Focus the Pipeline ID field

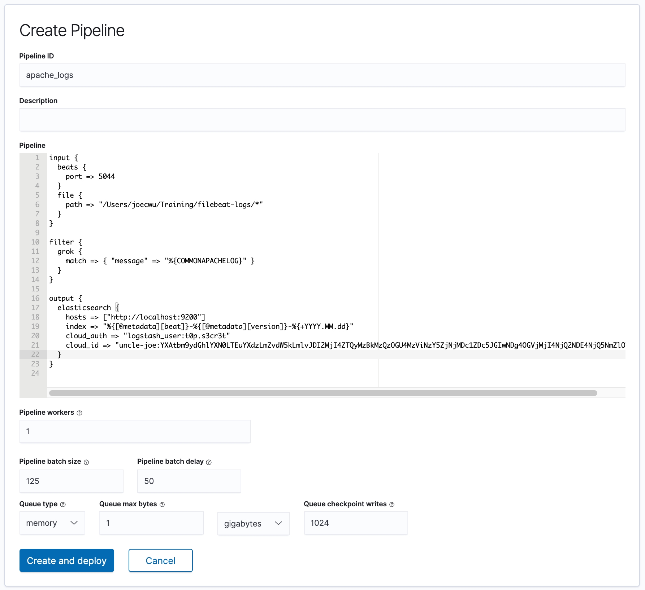coord(322,75)
